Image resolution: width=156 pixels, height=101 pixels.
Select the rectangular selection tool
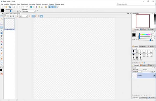(2, 16)
